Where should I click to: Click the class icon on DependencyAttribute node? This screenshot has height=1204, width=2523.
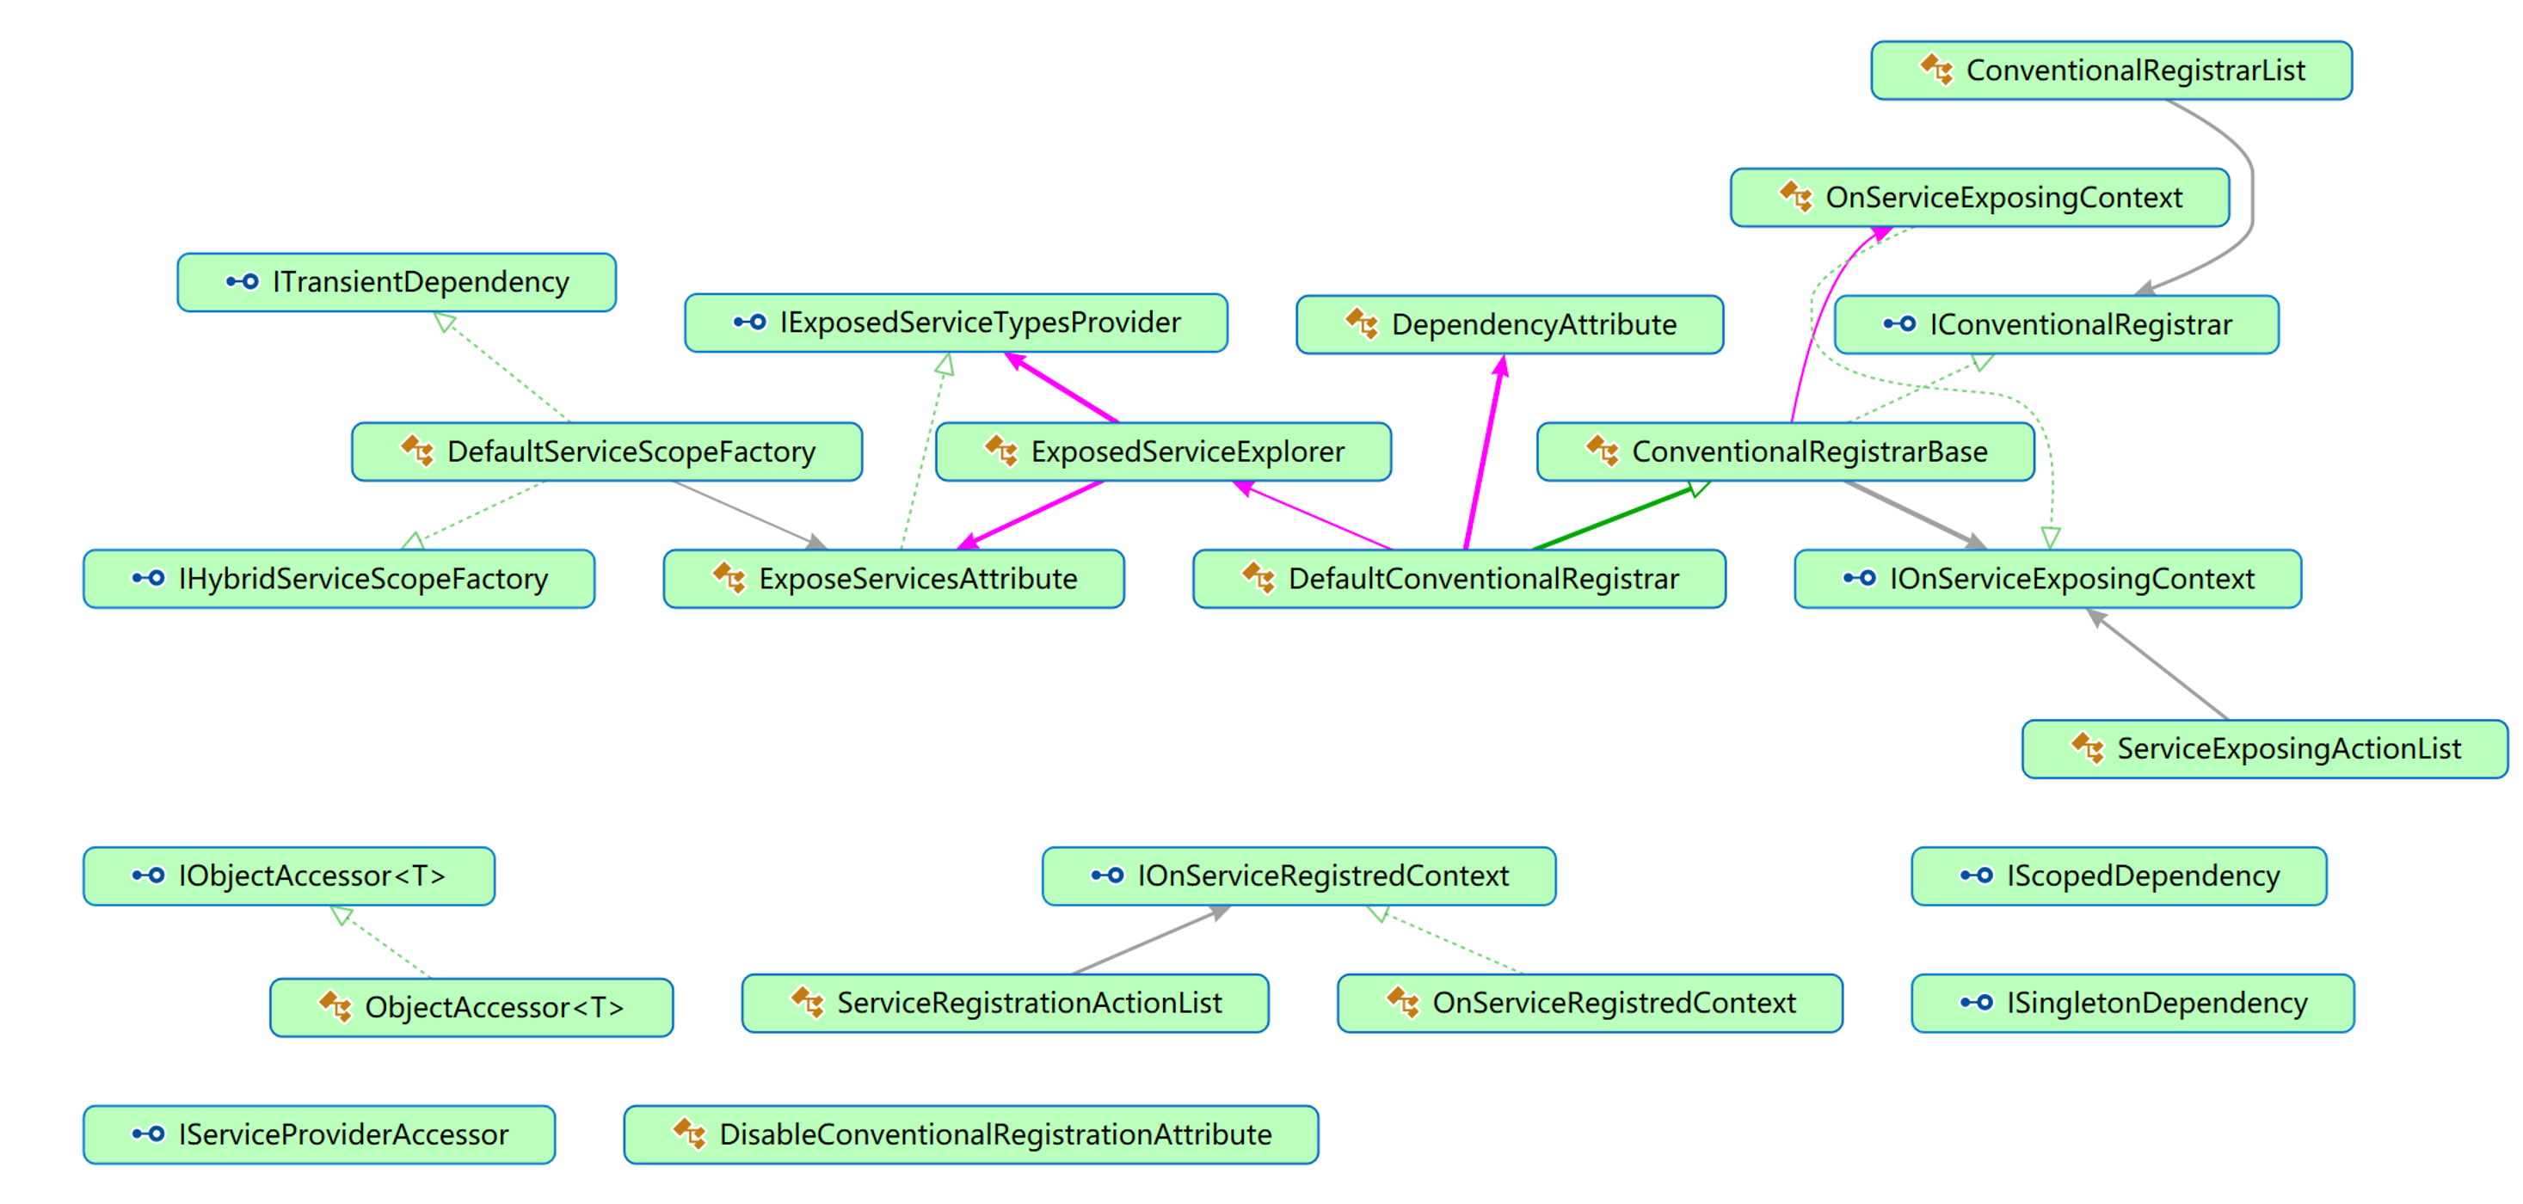tap(1362, 324)
